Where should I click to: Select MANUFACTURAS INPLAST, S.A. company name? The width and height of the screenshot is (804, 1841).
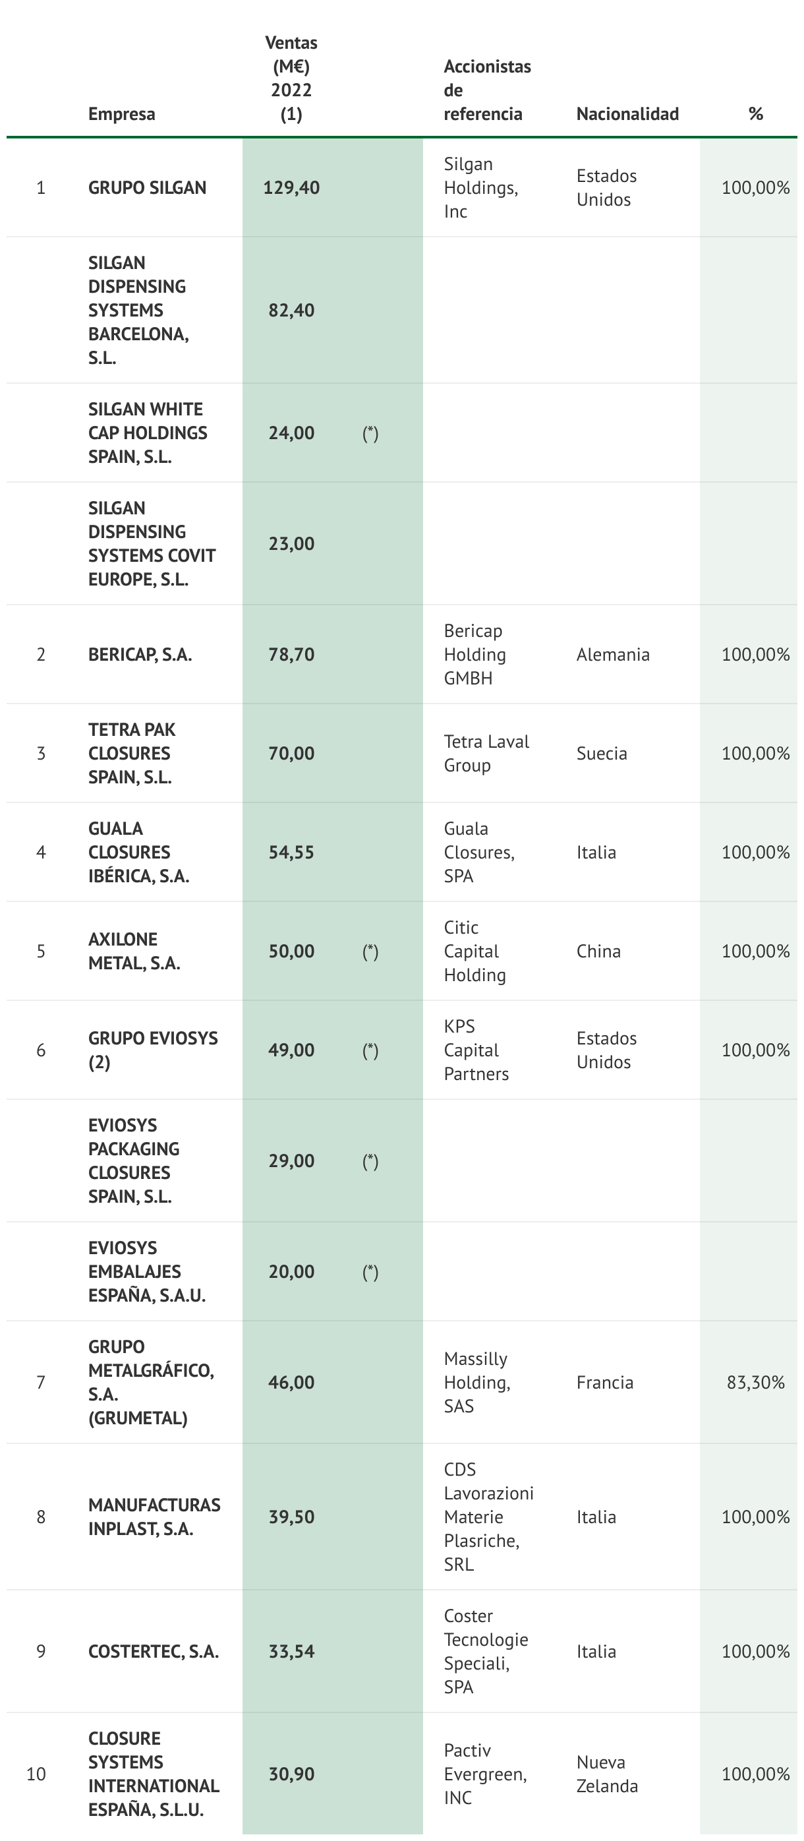(154, 1517)
